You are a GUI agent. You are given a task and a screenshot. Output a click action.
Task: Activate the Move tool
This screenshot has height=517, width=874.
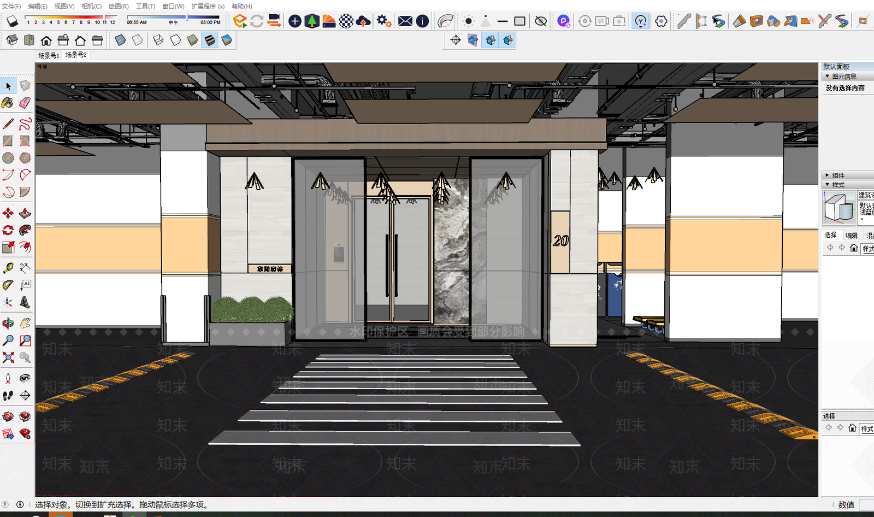(8, 213)
